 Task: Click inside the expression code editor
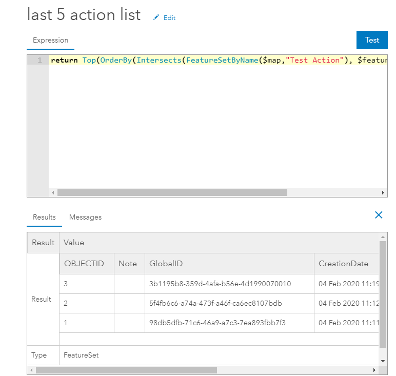click(215, 123)
